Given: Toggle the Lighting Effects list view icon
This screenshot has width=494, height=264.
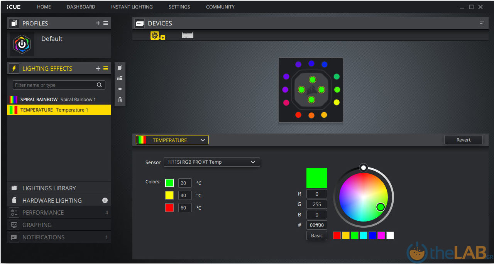Looking at the screenshot, I should [x=106, y=68].
